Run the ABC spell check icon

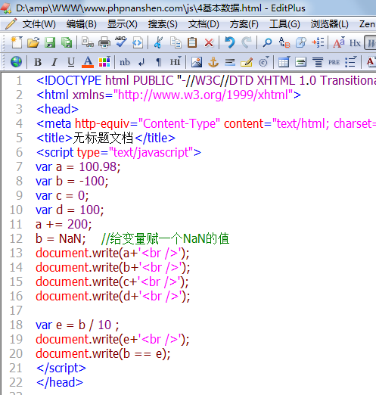click(x=121, y=42)
